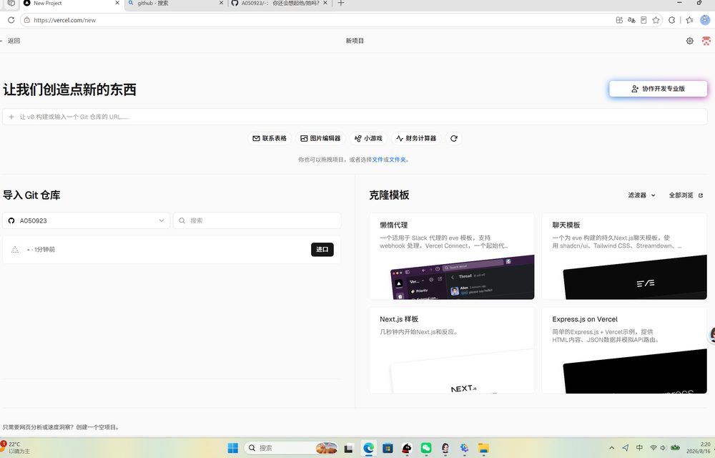The height and width of the screenshot is (458, 715).
Task: Expand the A050923 Git account dropdown
Action: point(87,221)
